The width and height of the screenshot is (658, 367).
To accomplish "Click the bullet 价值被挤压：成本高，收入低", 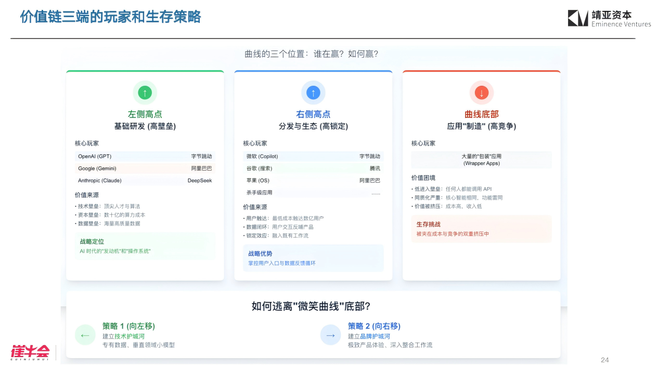I will click(x=447, y=206).
